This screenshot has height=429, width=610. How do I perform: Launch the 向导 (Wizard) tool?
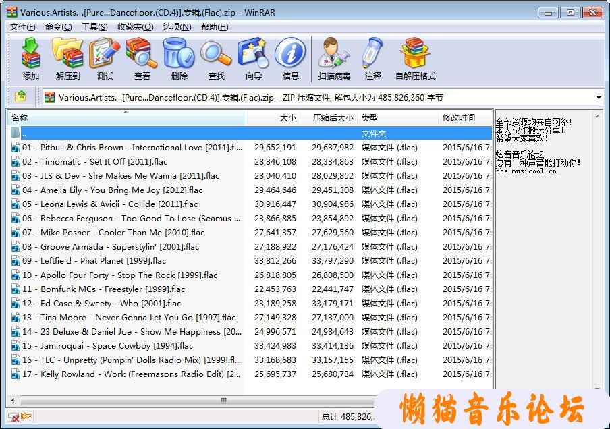(x=254, y=59)
